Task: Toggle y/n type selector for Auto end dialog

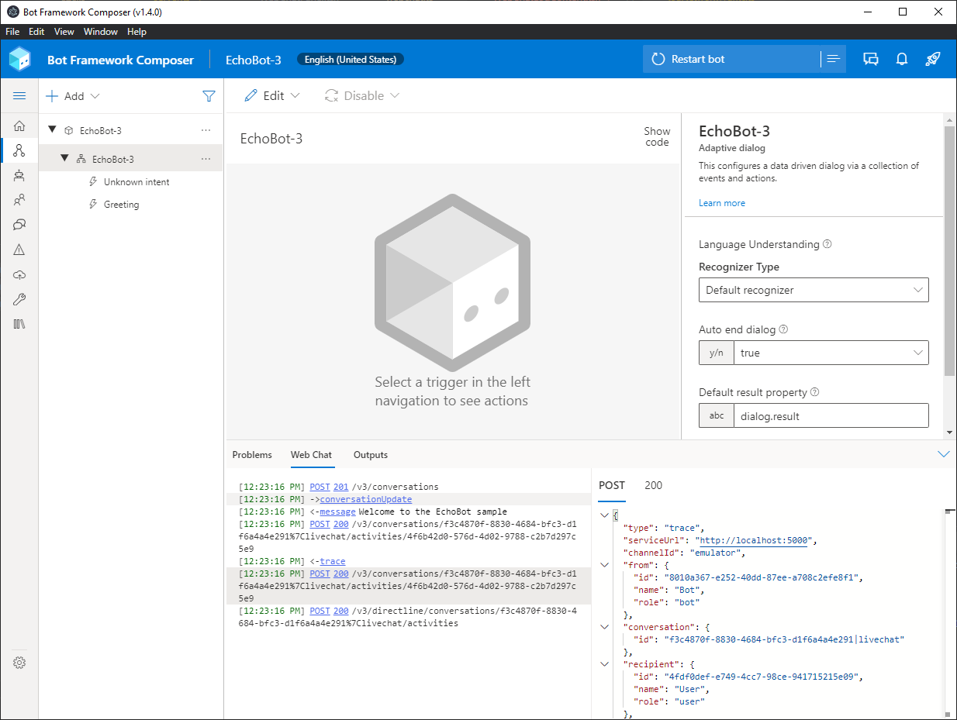Action: pyautogui.click(x=716, y=353)
